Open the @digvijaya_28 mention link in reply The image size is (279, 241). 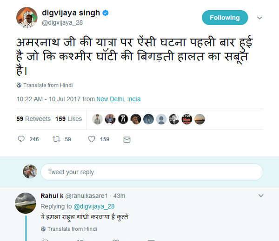pyautogui.click(x=95, y=206)
